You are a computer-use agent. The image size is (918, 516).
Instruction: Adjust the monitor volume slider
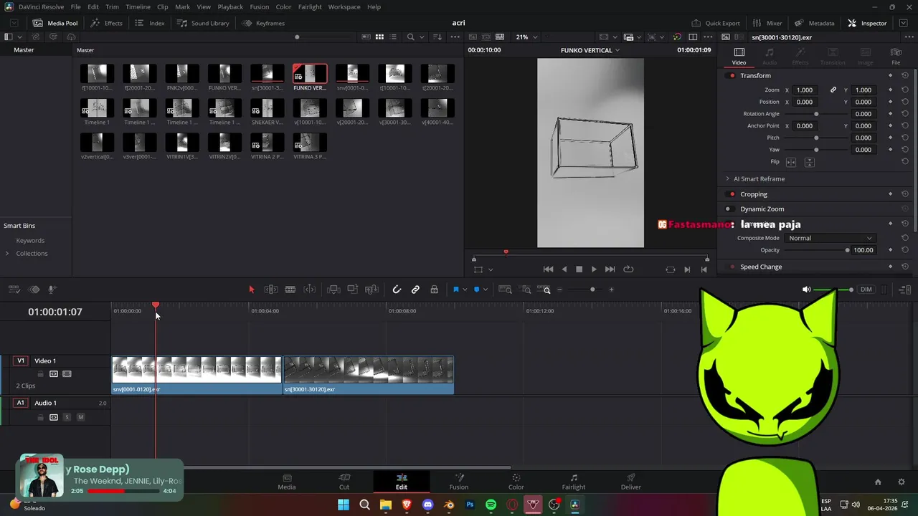tap(833, 290)
